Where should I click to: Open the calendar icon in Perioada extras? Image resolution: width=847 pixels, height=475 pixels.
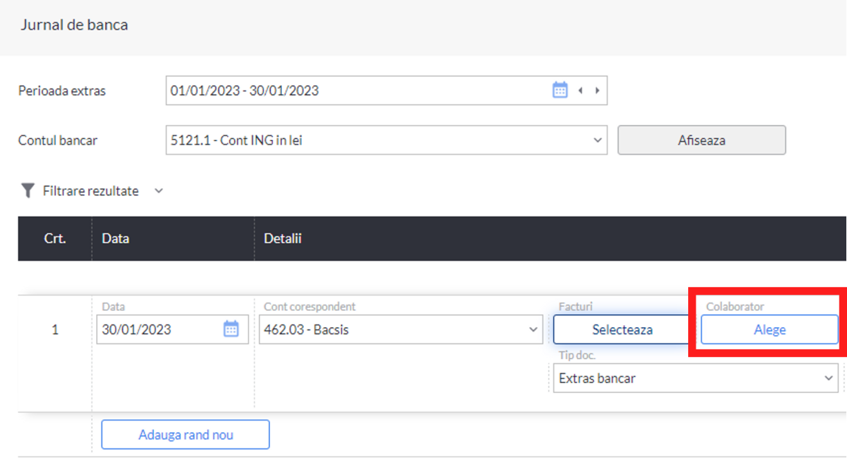click(x=560, y=90)
